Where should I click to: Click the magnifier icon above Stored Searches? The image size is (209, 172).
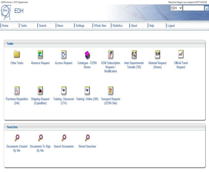tap(87, 138)
